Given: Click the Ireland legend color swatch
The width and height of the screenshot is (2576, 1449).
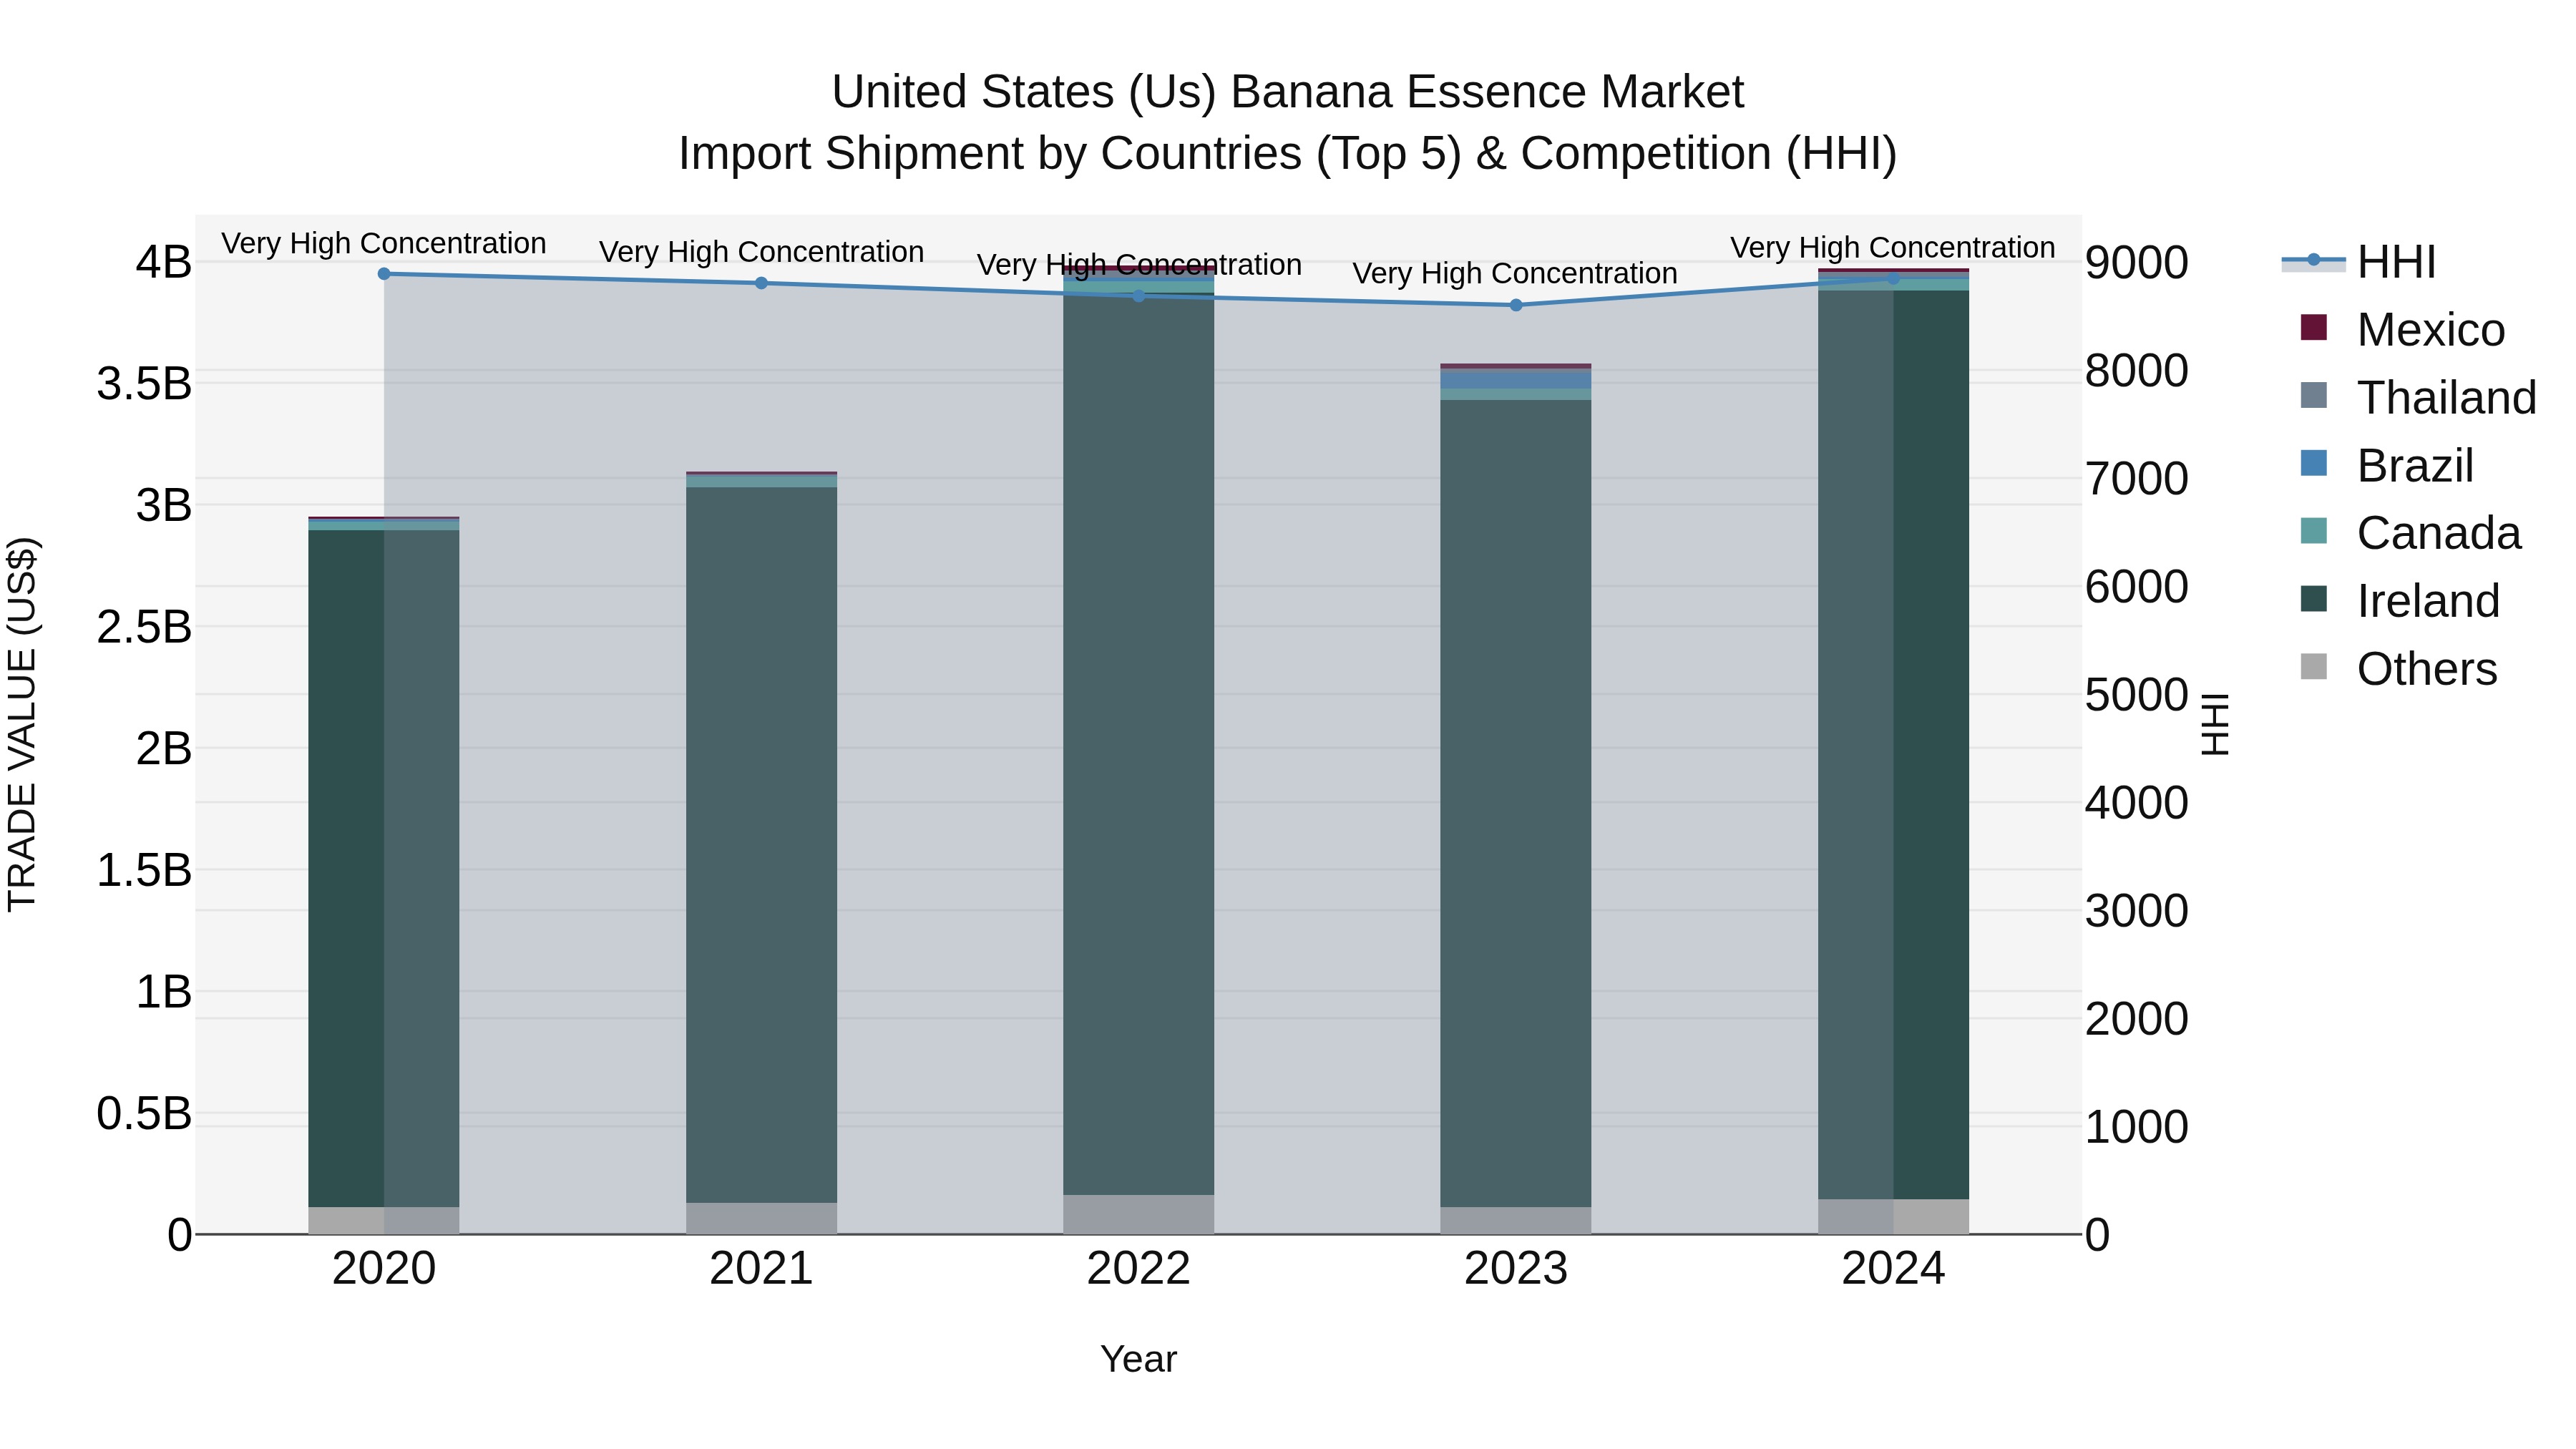Looking at the screenshot, I should pos(2314,599).
